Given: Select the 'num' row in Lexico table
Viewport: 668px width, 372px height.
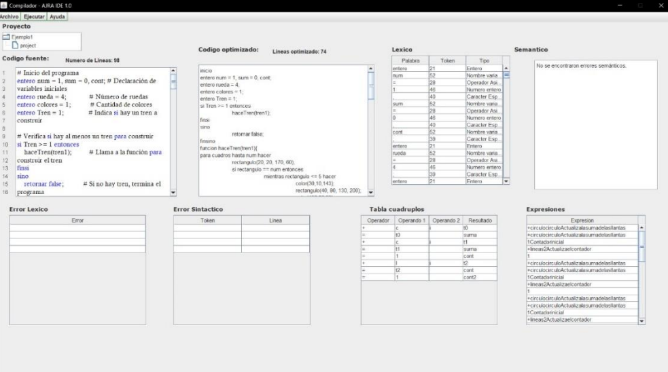Looking at the screenshot, I should [x=447, y=75].
